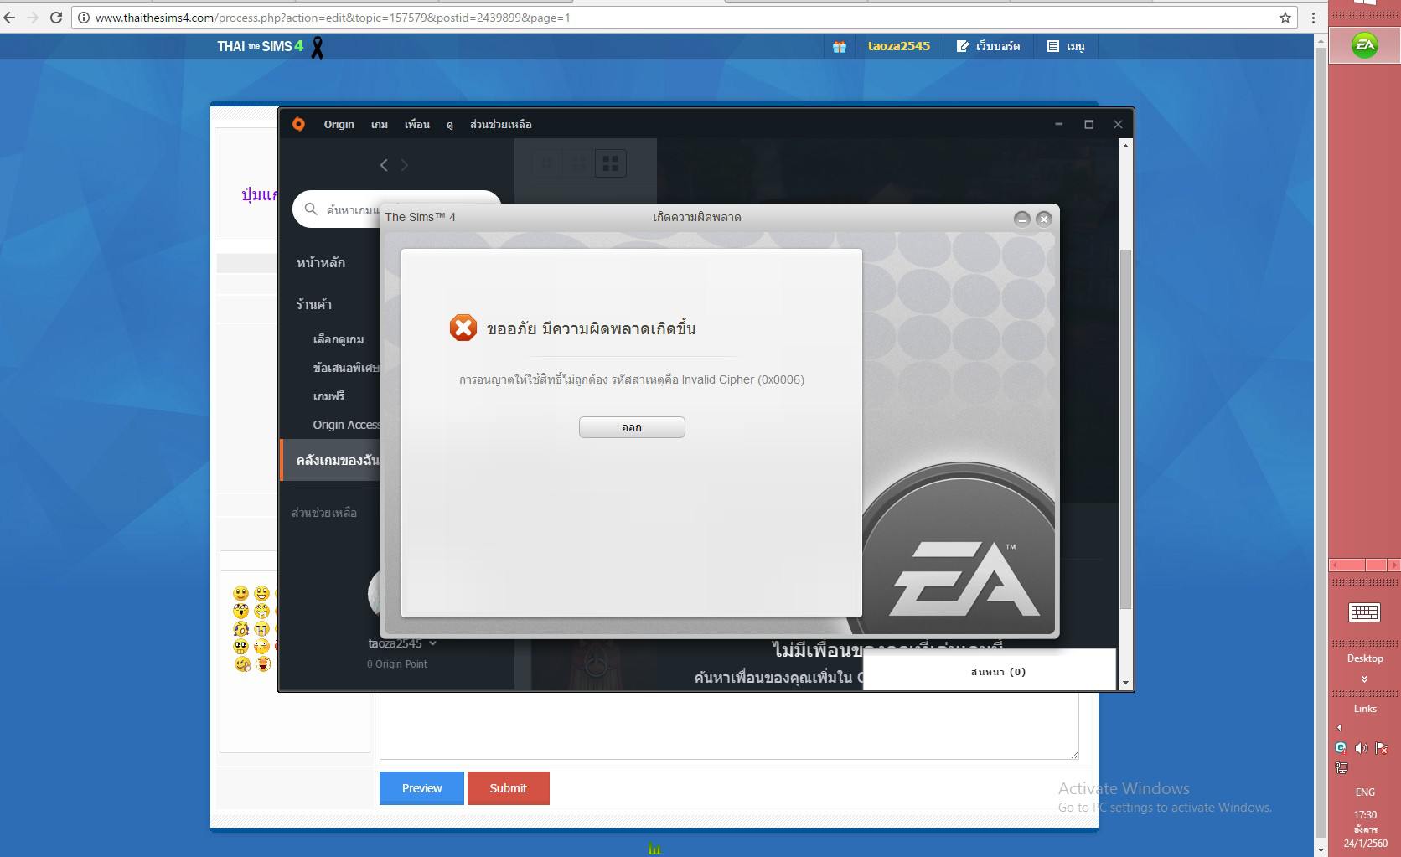Open the Chrome three-dot menu
Viewport: 1401px width, 857px height.
point(1313,17)
